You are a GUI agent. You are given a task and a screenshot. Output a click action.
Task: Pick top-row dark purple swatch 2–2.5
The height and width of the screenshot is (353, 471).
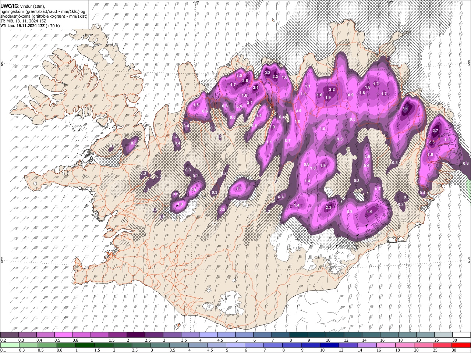136,335
